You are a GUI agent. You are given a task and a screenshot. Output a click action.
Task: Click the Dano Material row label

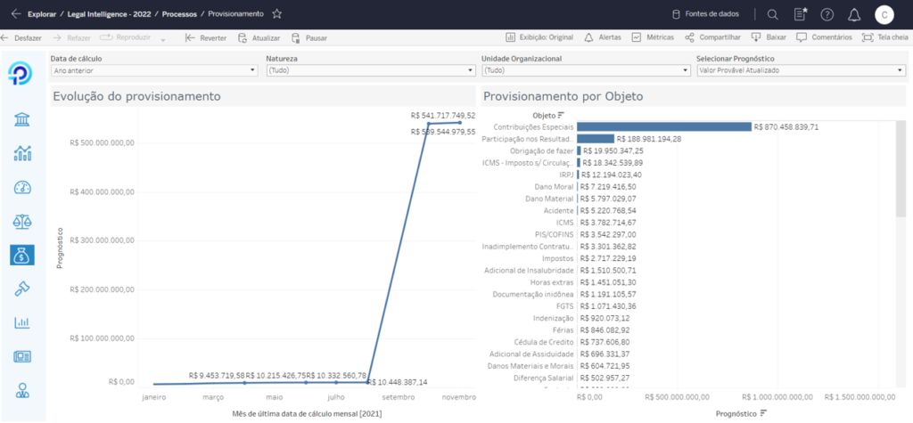tap(549, 199)
